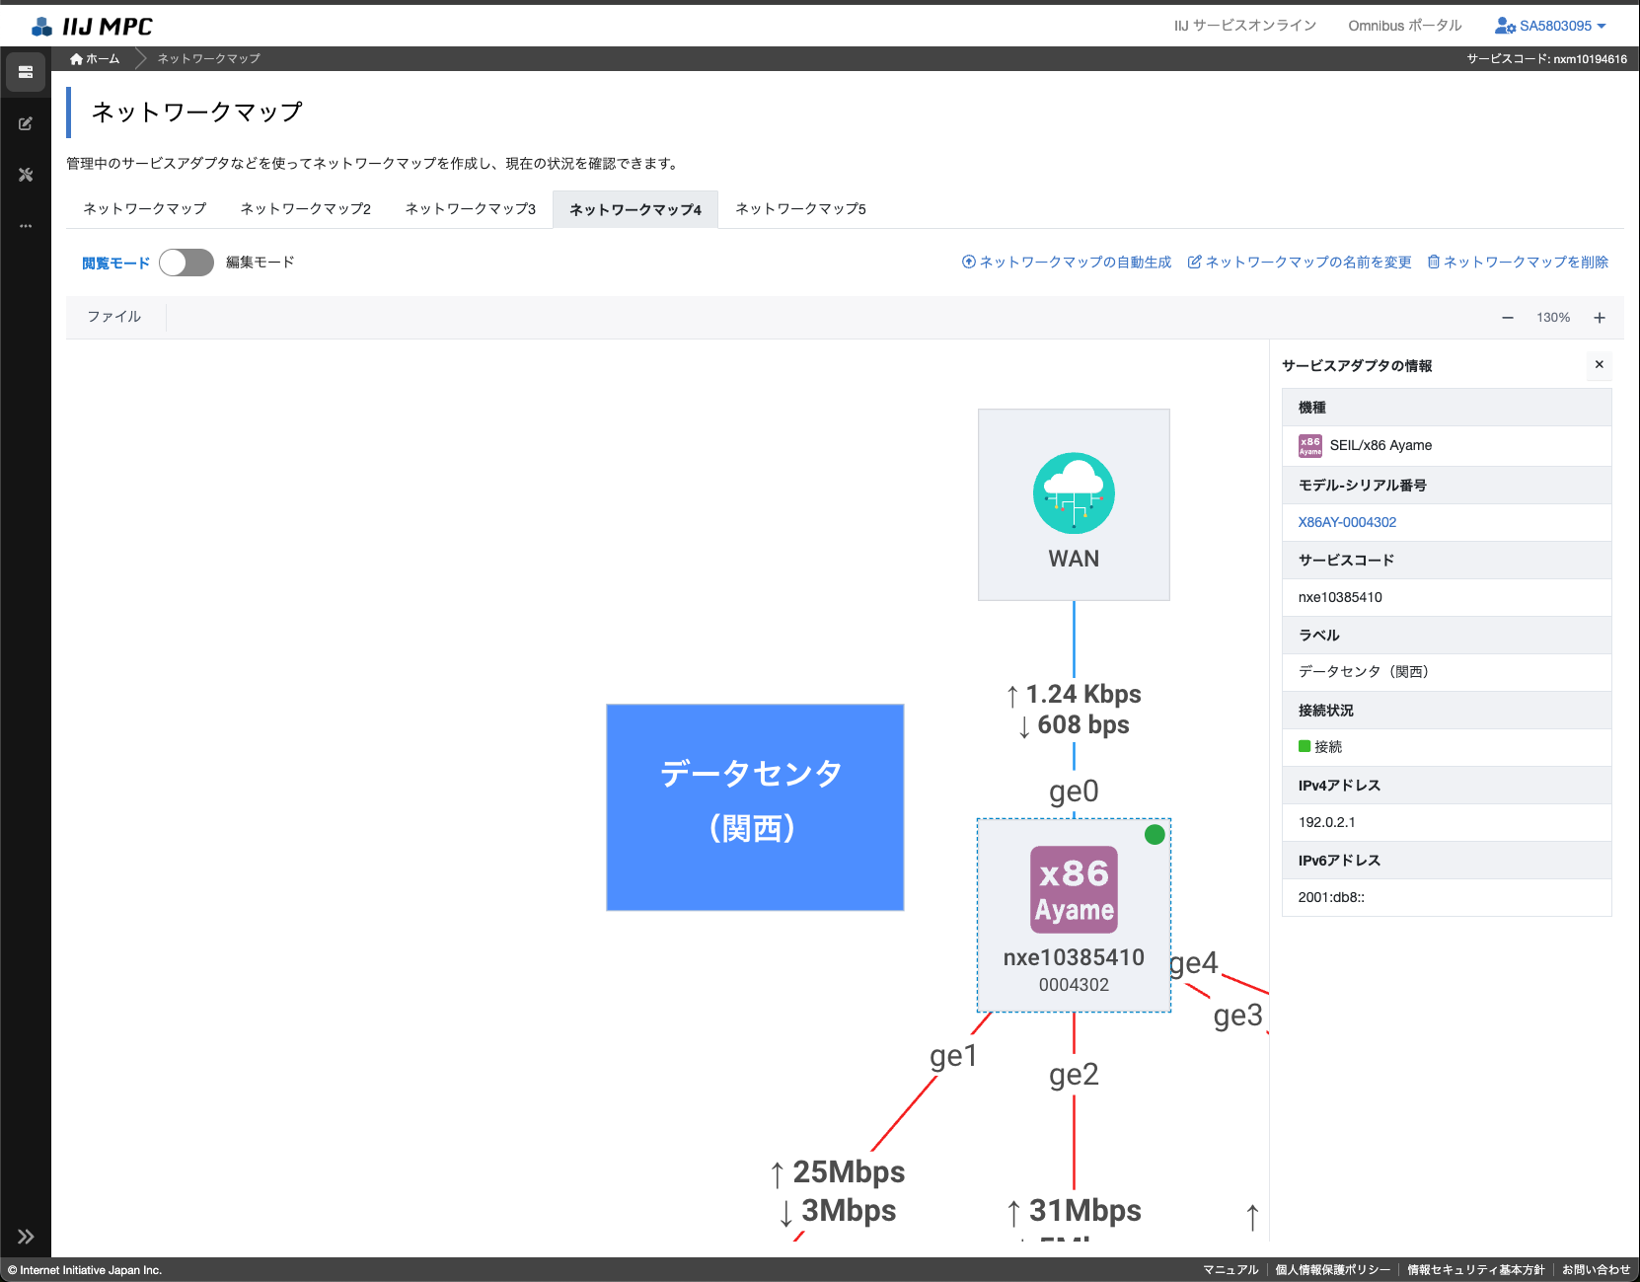
Task: Switch to ネットワークマップ5 tab
Action: (x=800, y=209)
